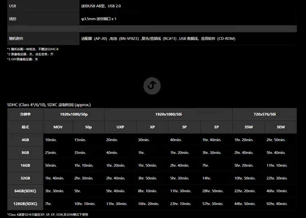Screen dimensions: 306x218
Task: Click the 迷你USB AB型, USB 2.0 value
Action: (x=101, y=6)
